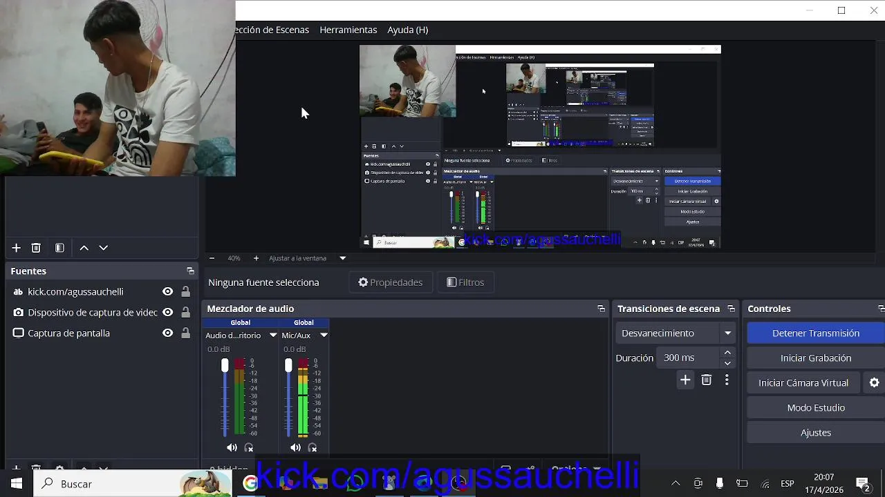This screenshot has height=497, width=885.
Task: Open Ajustes button in Controles
Action: coord(816,433)
